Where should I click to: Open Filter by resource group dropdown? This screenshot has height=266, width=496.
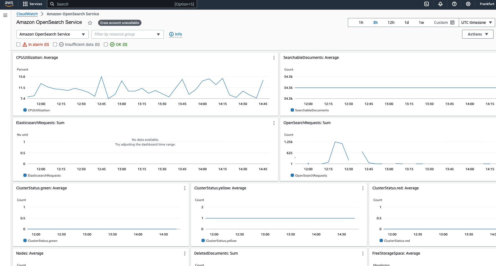click(x=128, y=34)
